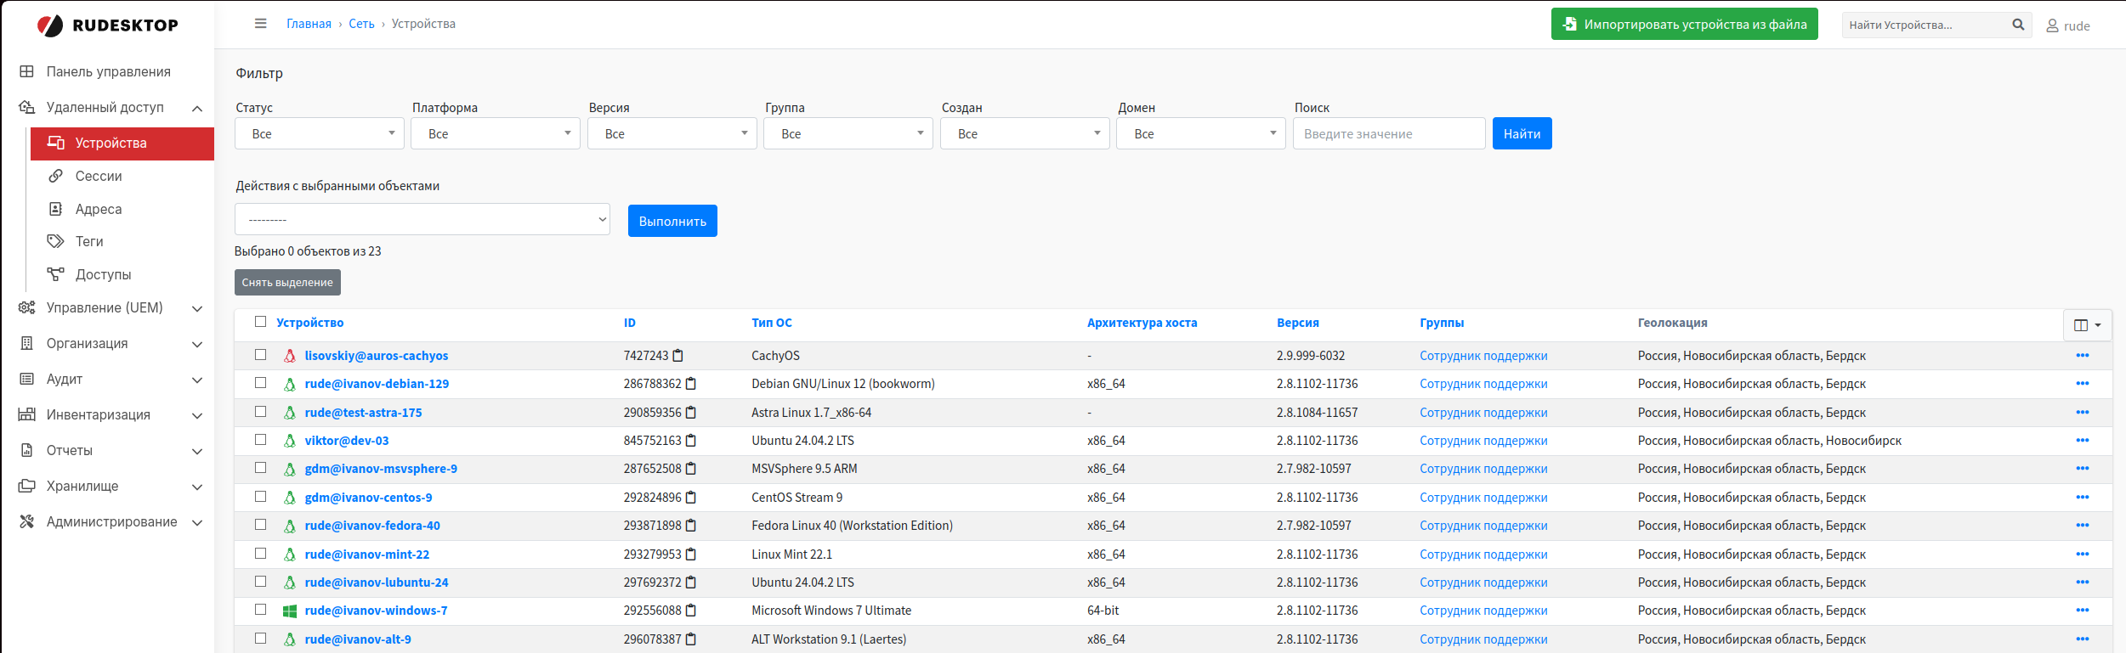
Task: Open the Статус filter dropdown
Action: click(320, 133)
